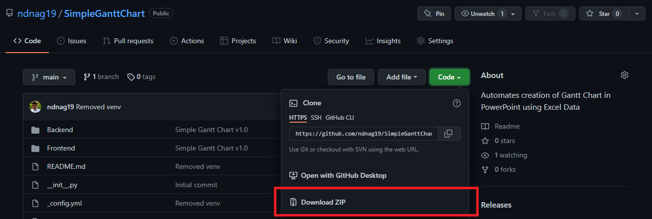This screenshot has width=652, height=219.
Task: View the 1 watching link
Action: tap(504, 155)
